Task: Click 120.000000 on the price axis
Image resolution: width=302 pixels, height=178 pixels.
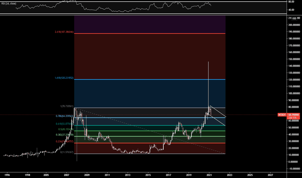Action: pyautogui.click(x=294, y=80)
